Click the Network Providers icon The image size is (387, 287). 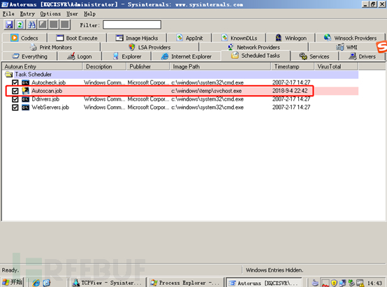231,47
